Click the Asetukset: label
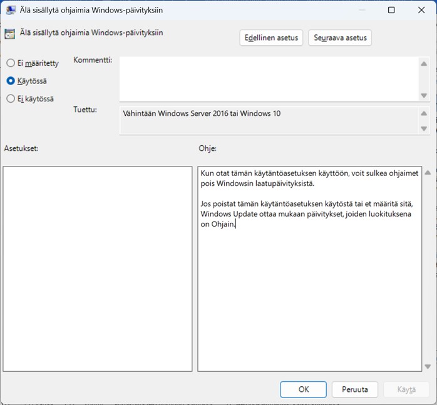Viewport: 437px width, 405px height. click(21, 148)
